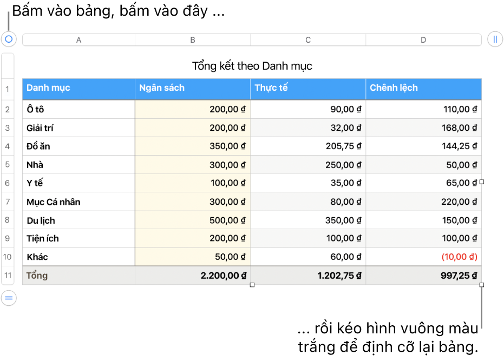Click the table select handle circle icon
The height and width of the screenshot is (362, 504).
[x=9, y=39]
